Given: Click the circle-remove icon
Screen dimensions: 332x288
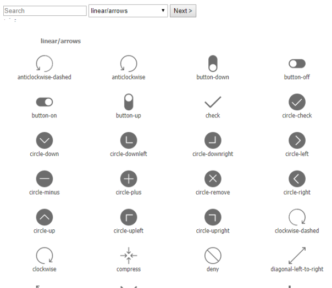Looking at the screenshot, I should pyautogui.click(x=213, y=179).
